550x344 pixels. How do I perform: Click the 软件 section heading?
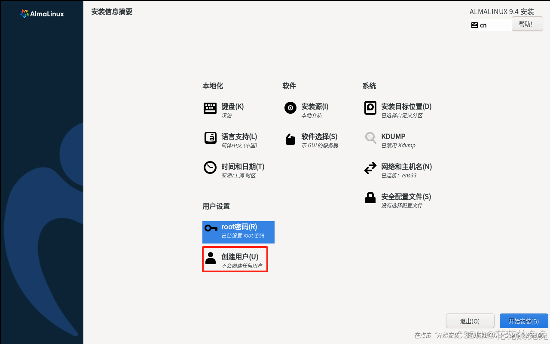pos(289,86)
